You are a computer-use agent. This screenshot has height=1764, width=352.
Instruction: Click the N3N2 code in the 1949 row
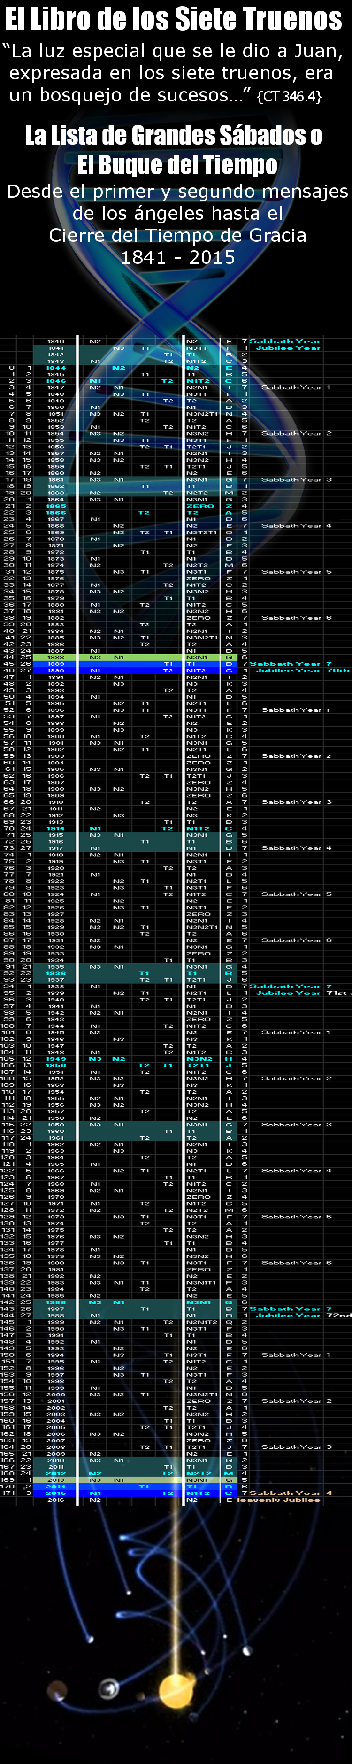(x=199, y=1059)
